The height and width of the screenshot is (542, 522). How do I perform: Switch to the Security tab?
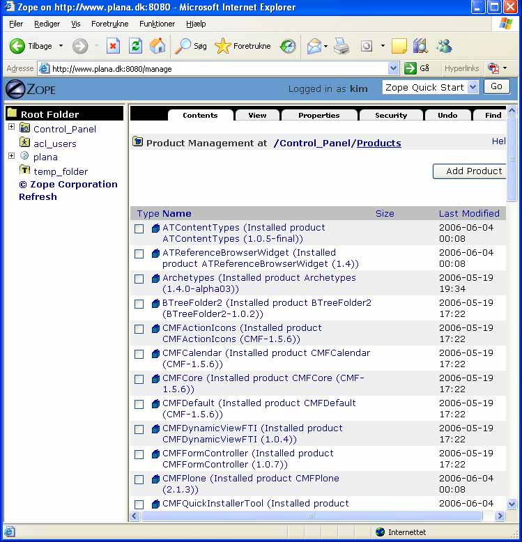[390, 116]
